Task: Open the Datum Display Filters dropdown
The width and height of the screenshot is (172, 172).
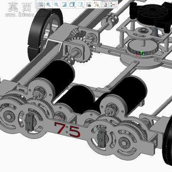Action: [x=97, y=5]
